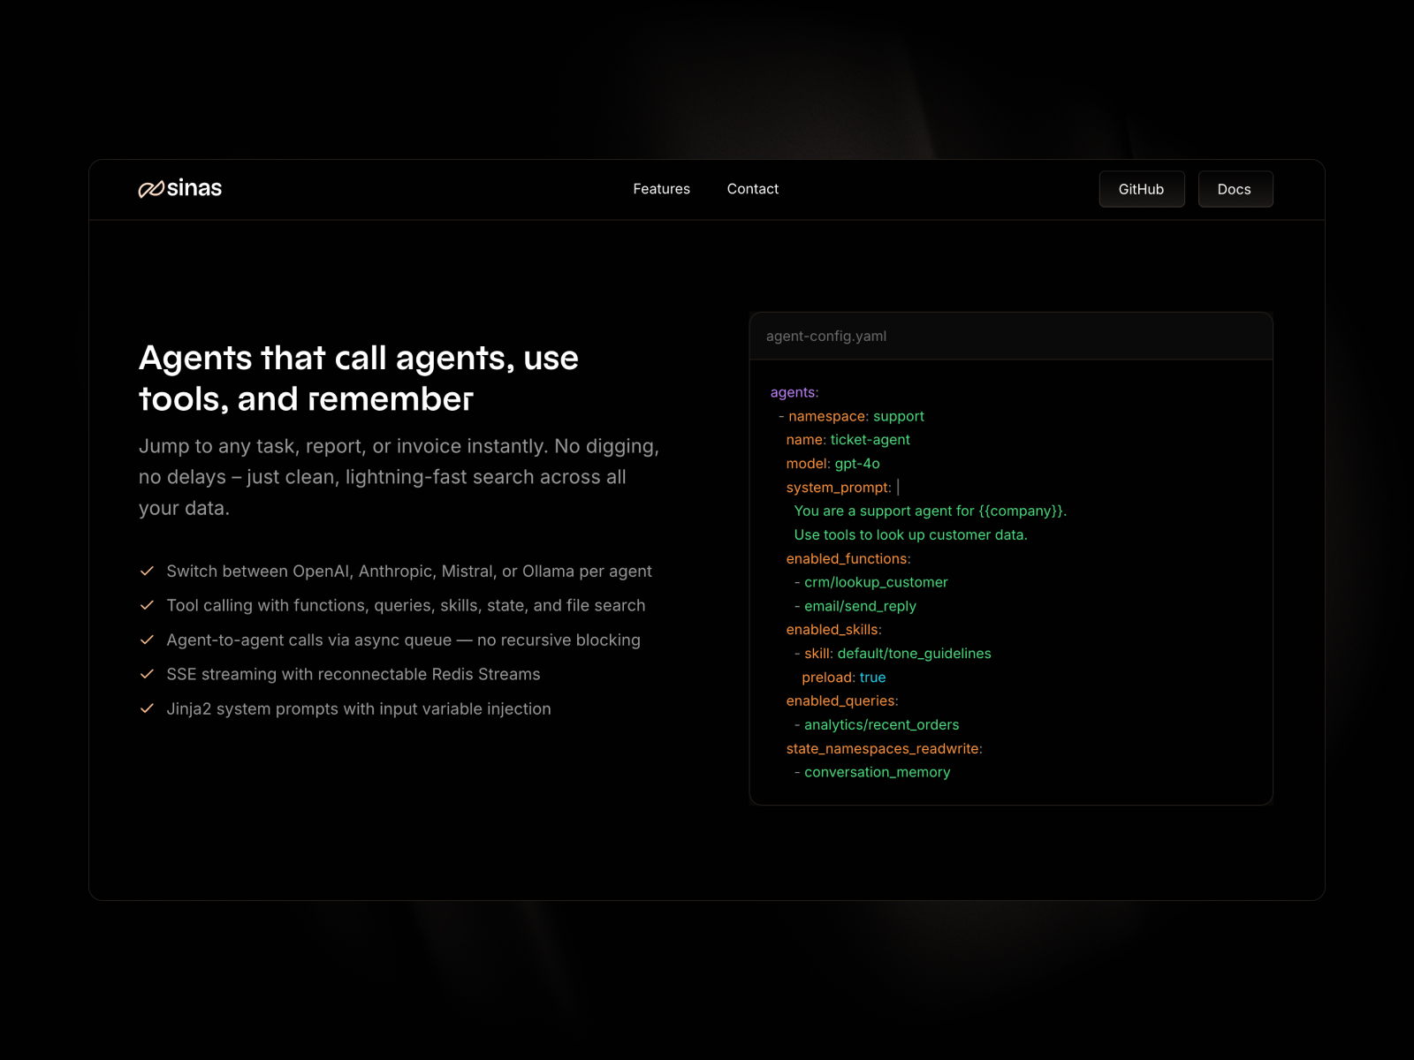Click 'enabled_skills:' code line
The image size is (1414, 1060).
click(834, 630)
